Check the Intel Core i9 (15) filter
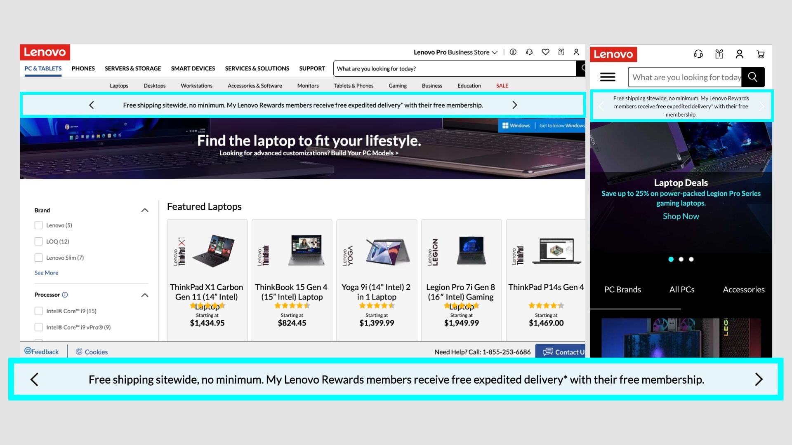 (x=39, y=311)
